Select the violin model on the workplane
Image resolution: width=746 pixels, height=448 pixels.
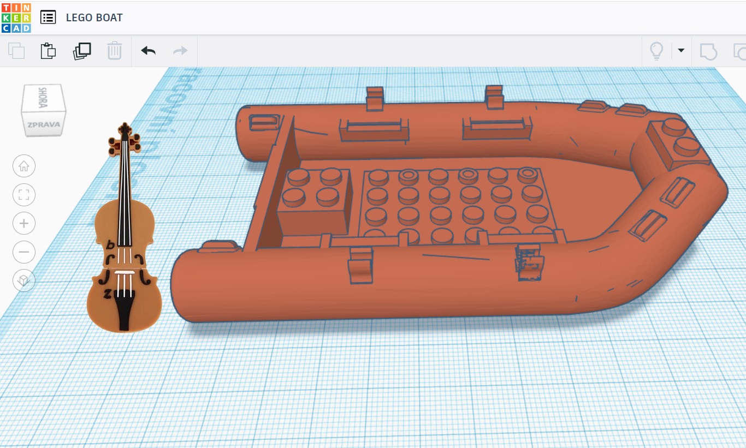(125, 262)
